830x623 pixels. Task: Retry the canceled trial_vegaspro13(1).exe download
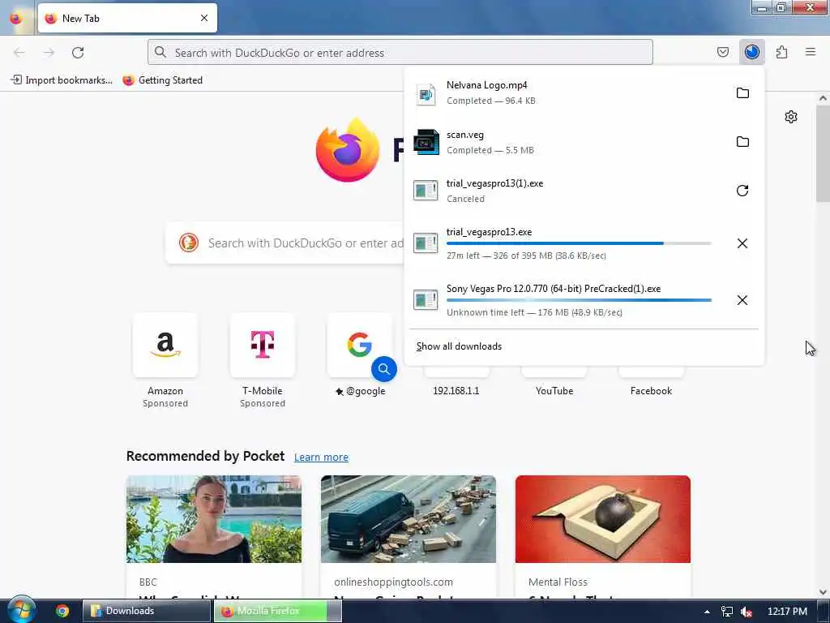tap(742, 191)
